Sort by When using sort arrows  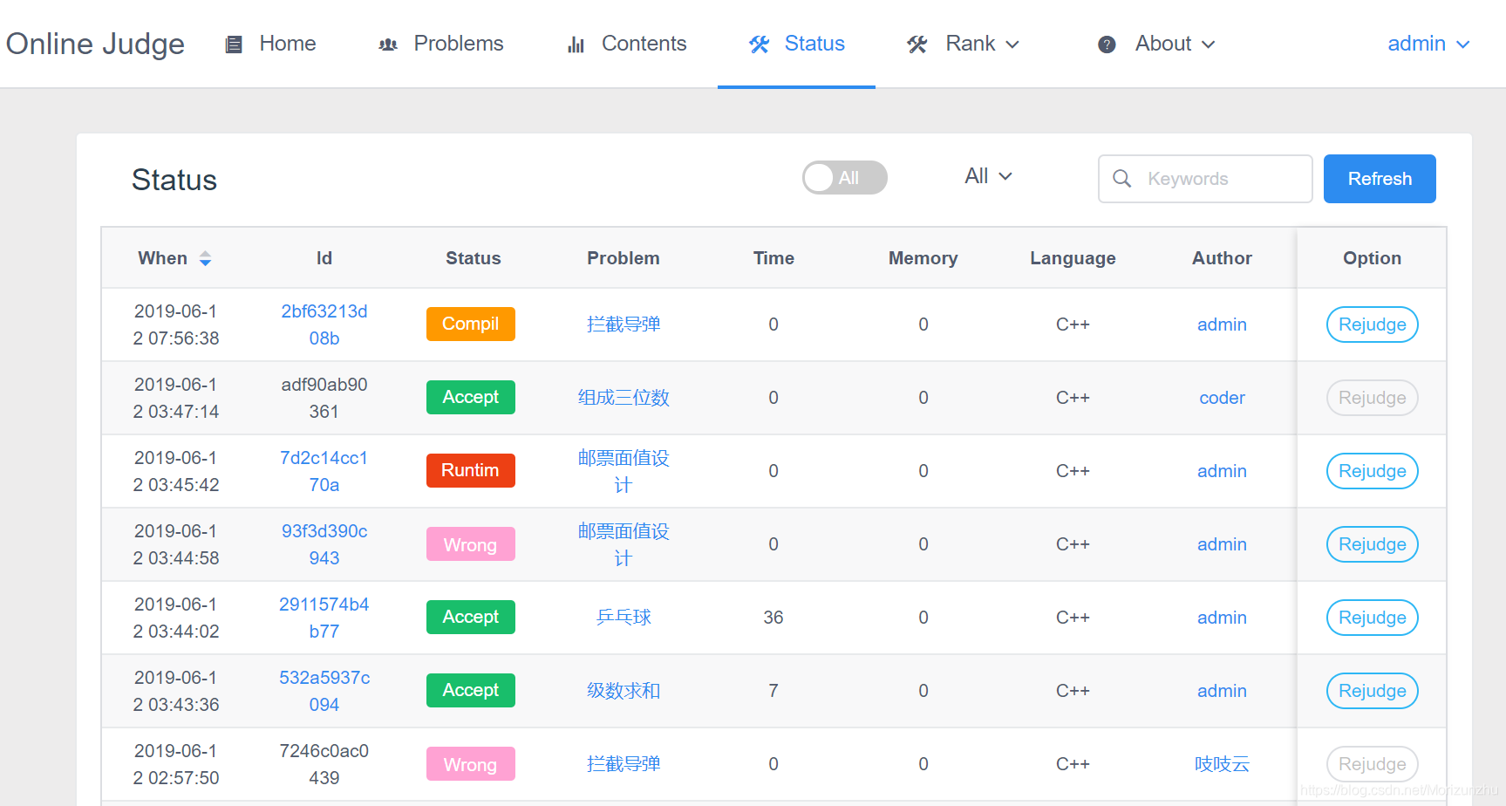[x=205, y=258]
